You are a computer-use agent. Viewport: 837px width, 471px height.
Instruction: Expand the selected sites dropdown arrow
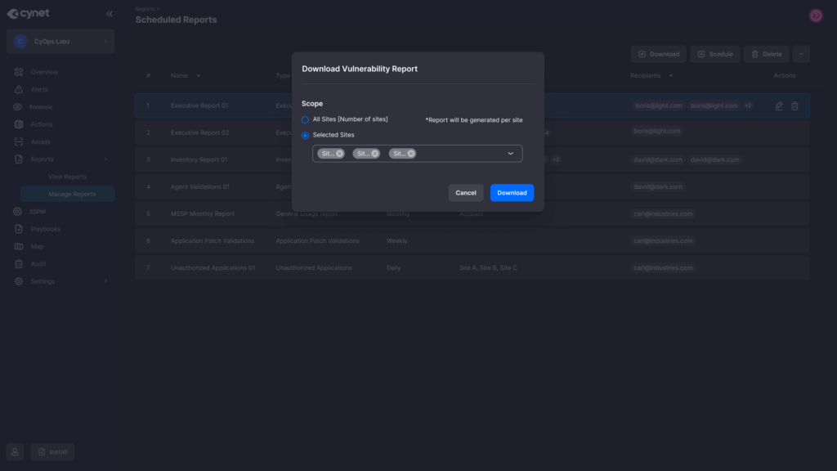coord(511,154)
